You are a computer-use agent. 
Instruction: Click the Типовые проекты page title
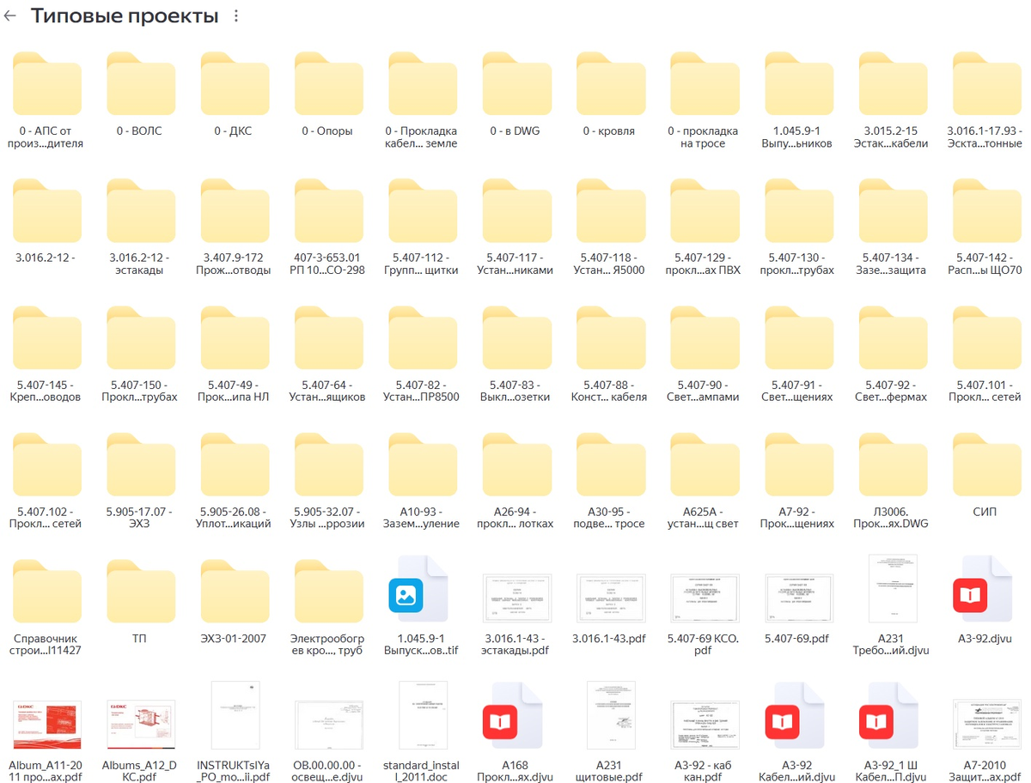pyautogui.click(x=125, y=16)
